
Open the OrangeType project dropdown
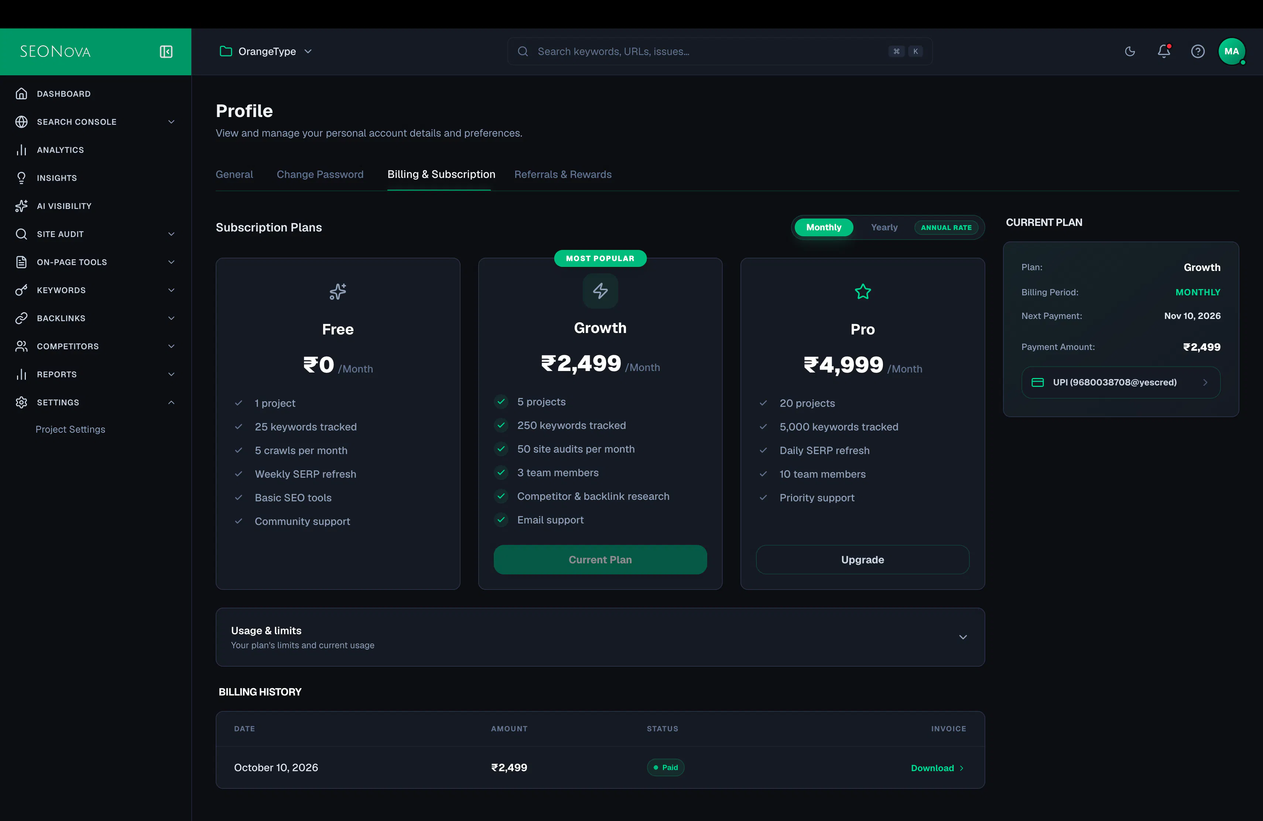pyautogui.click(x=266, y=51)
